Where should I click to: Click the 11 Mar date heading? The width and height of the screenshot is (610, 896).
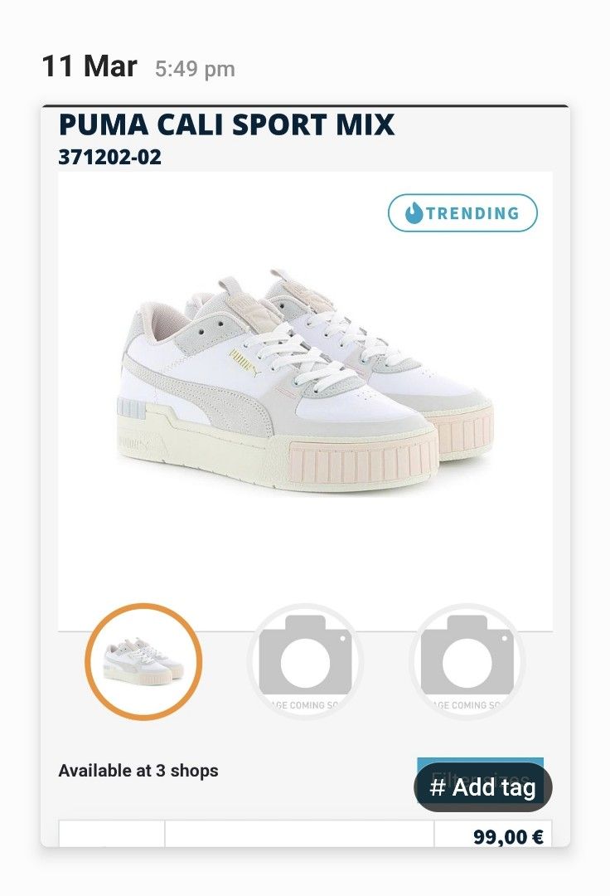point(90,66)
